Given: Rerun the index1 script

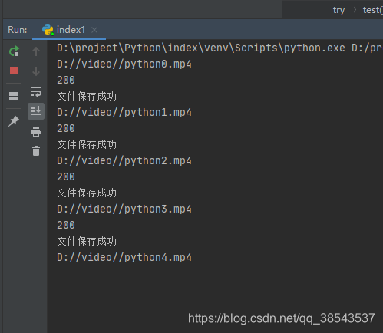Looking at the screenshot, I should coord(14,51).
